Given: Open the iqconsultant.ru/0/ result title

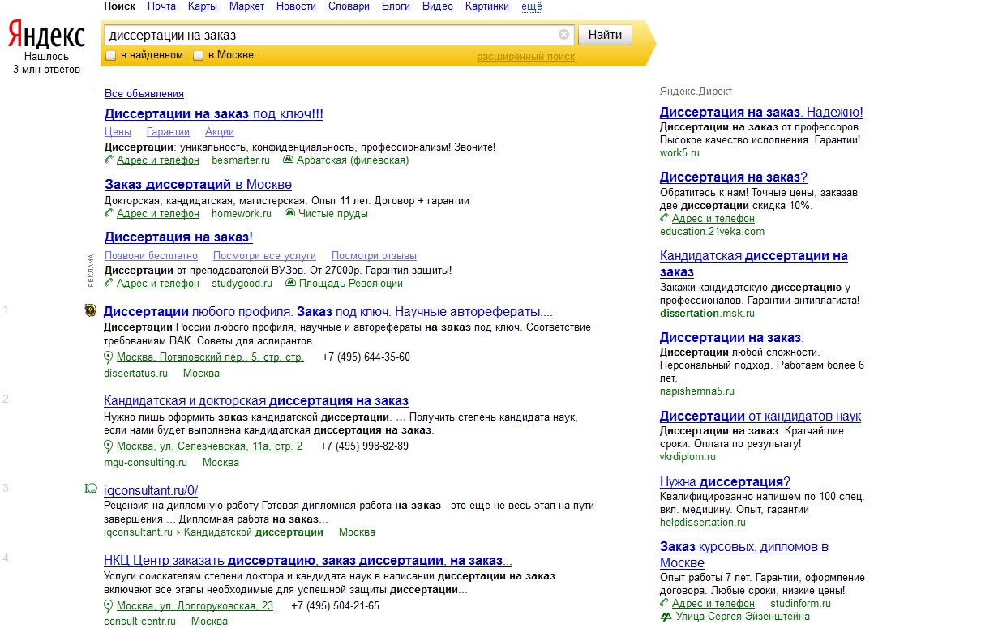Looking at the screenshot, I should [x=151, y=490].
